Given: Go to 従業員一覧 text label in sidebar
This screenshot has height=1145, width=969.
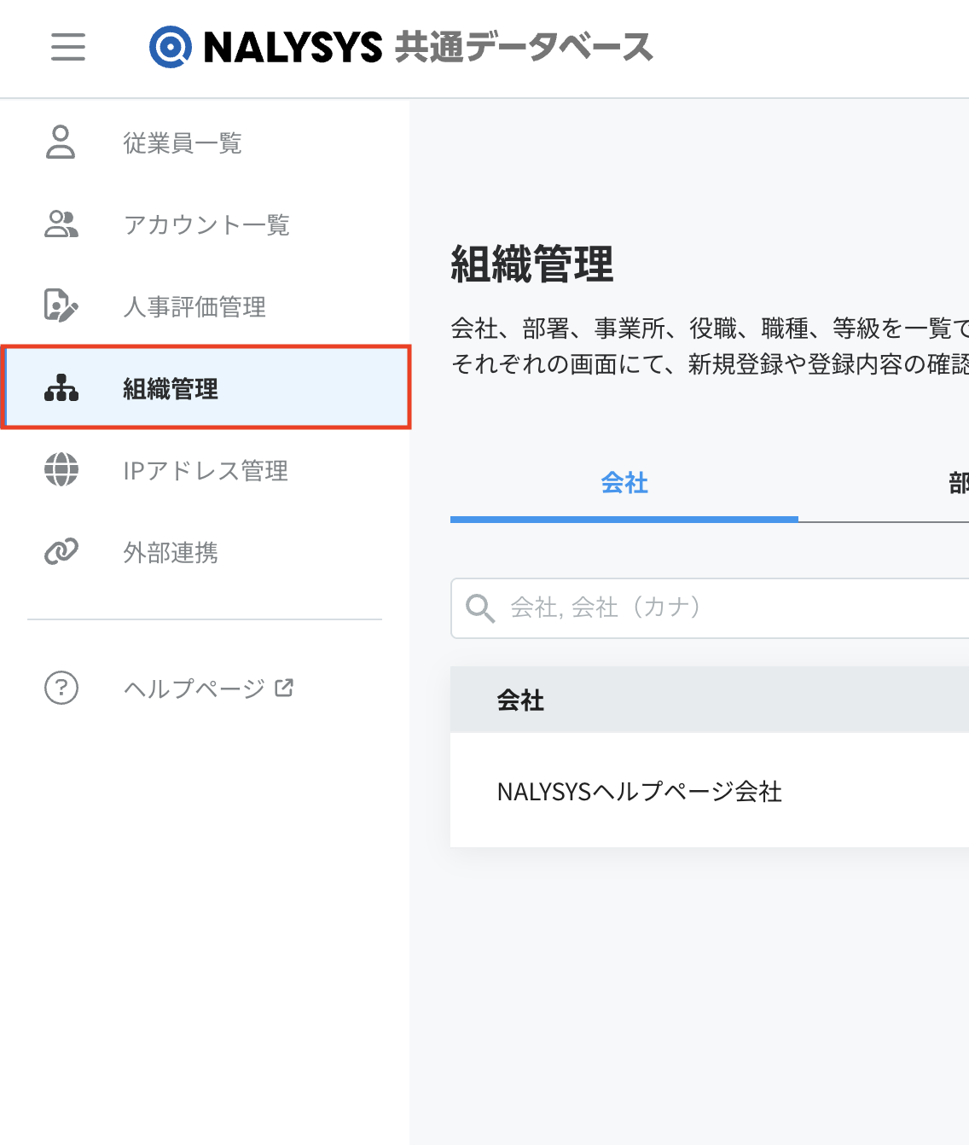Looking at the screenshot, I should 183,142.
